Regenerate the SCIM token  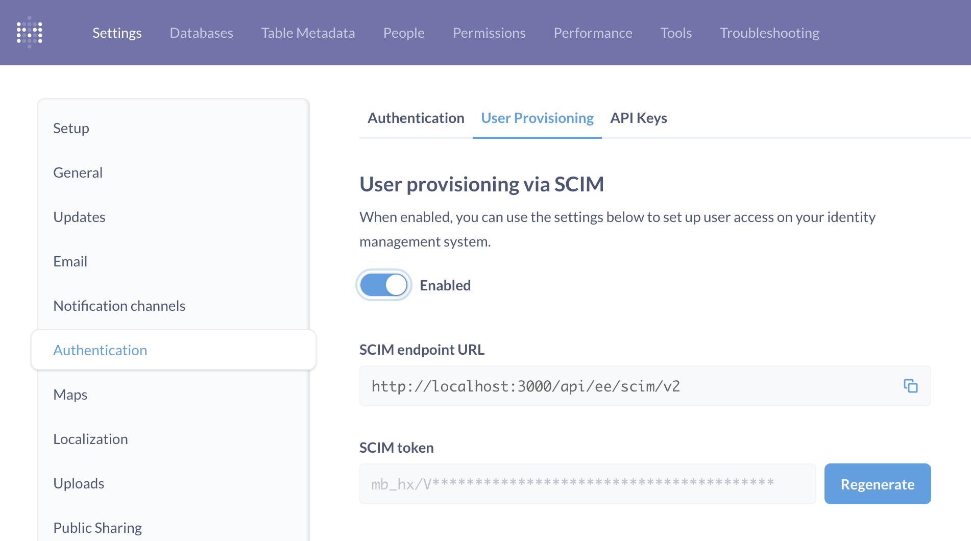coord(878,484)
